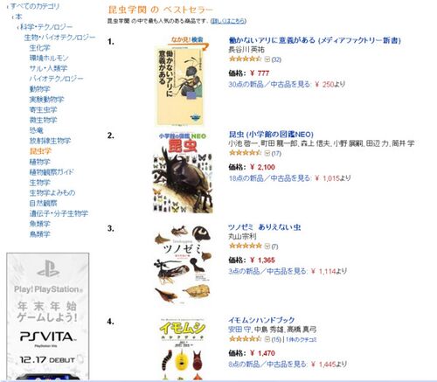Select the 植物学 category in sidebar
The width and height of the screenshot is (437, 382).
tap(40, 162)
